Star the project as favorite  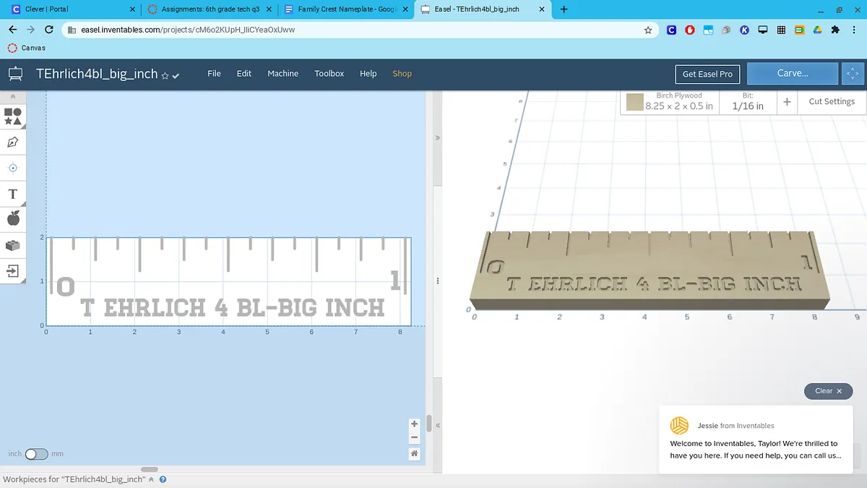click(165, 75)
